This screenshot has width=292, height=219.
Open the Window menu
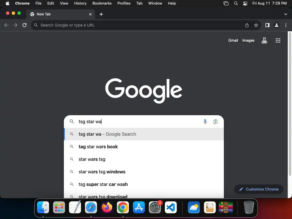pos(155,3)
